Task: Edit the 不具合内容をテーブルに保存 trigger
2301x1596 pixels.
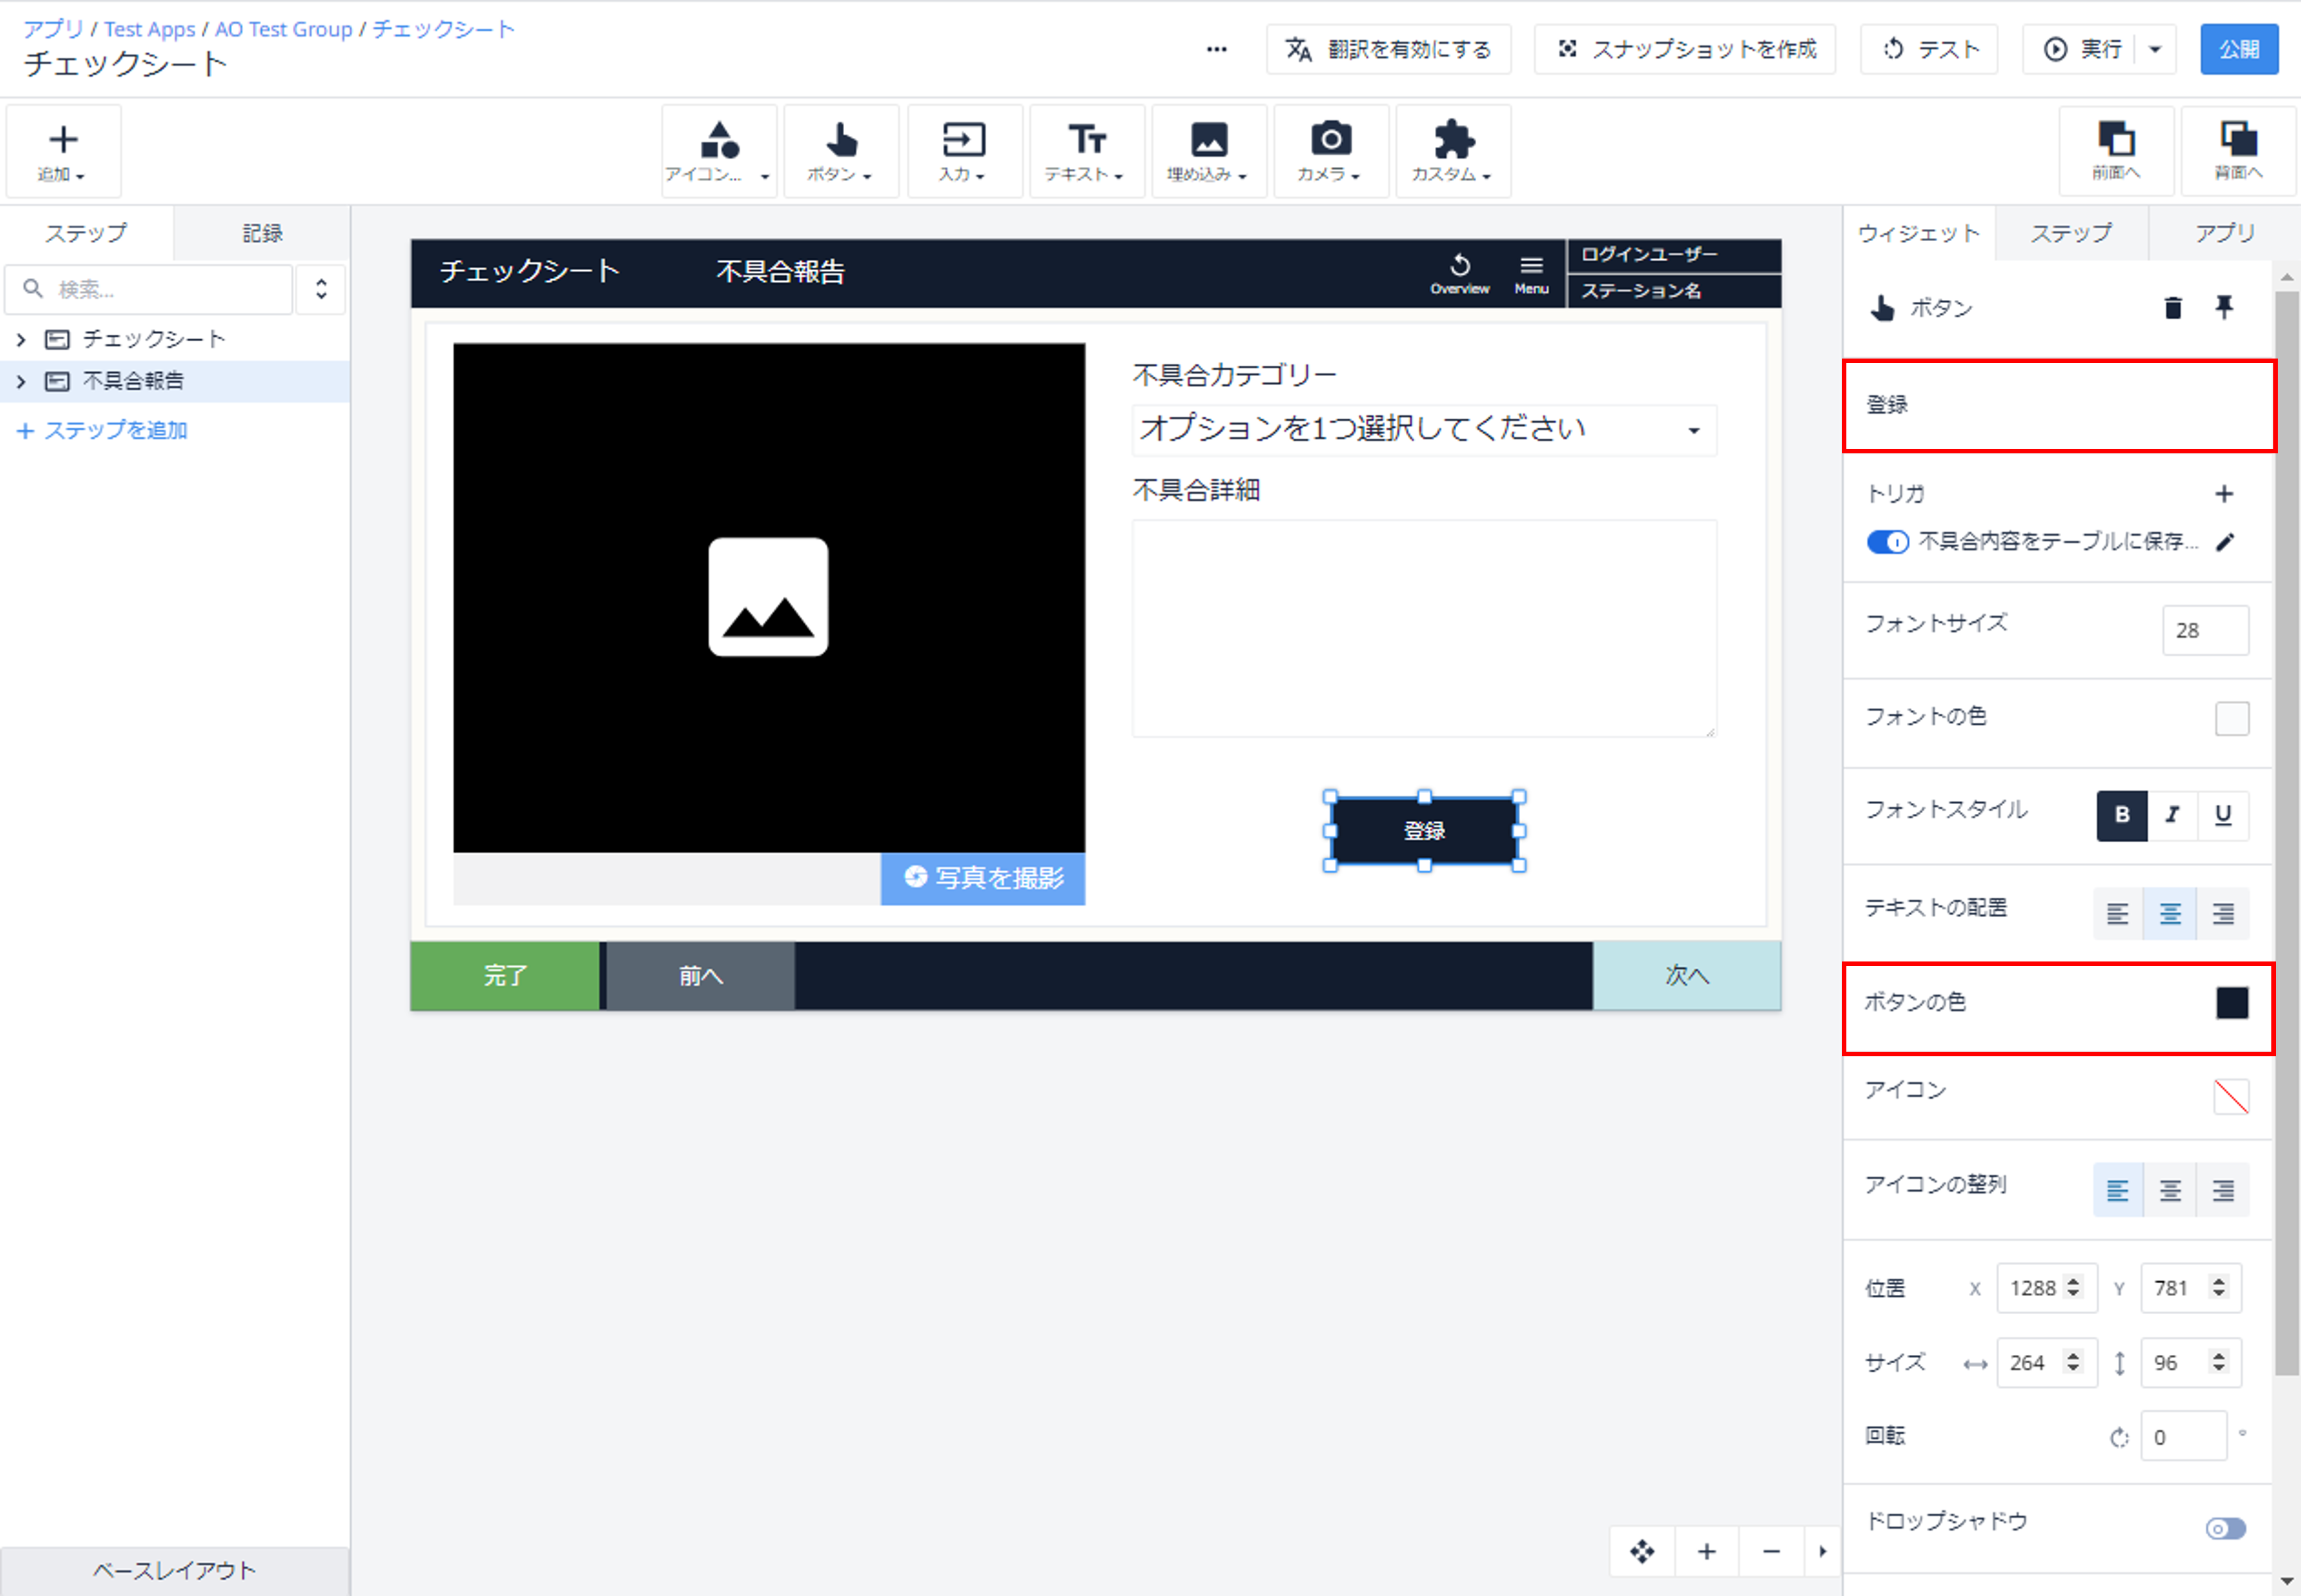Action: (x=2225, y=542)
